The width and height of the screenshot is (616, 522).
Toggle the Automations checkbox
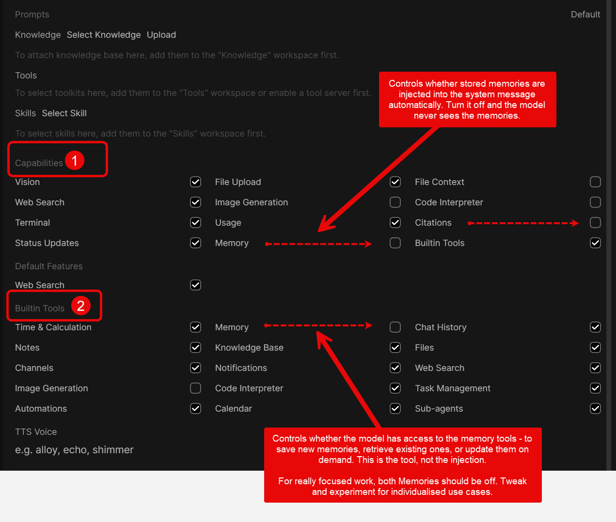[195, 409]
